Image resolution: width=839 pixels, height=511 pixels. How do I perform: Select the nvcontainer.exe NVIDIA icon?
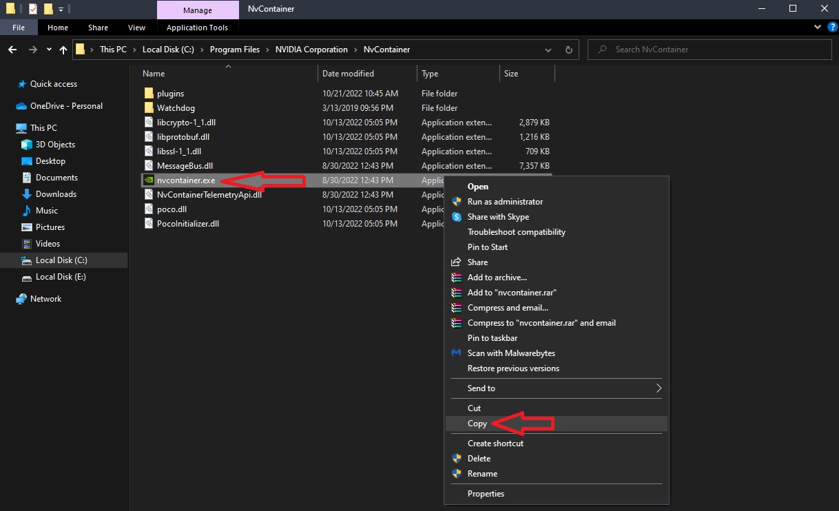(x=149, y=180)
